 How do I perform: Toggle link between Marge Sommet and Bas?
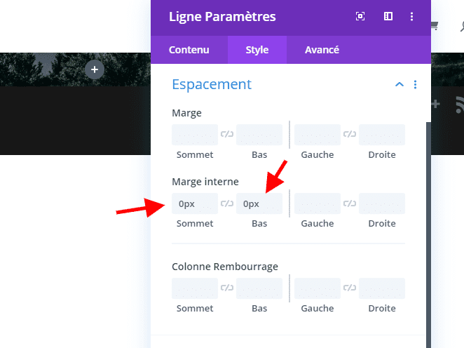point(227,135)
